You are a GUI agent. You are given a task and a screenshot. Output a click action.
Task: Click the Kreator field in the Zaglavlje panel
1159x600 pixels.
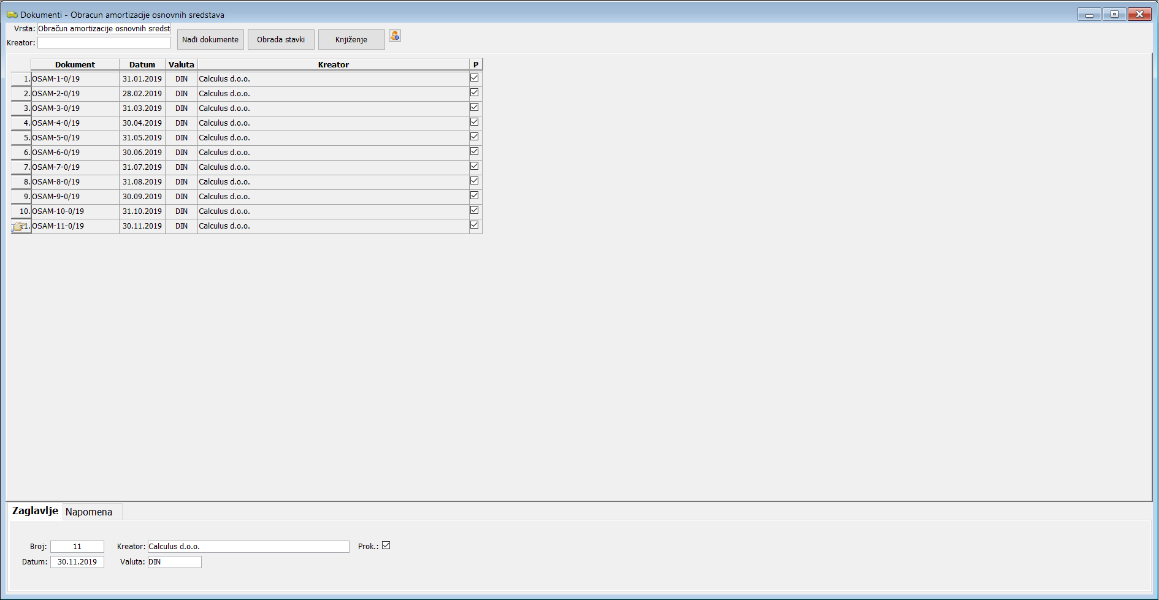click(248, 547)
